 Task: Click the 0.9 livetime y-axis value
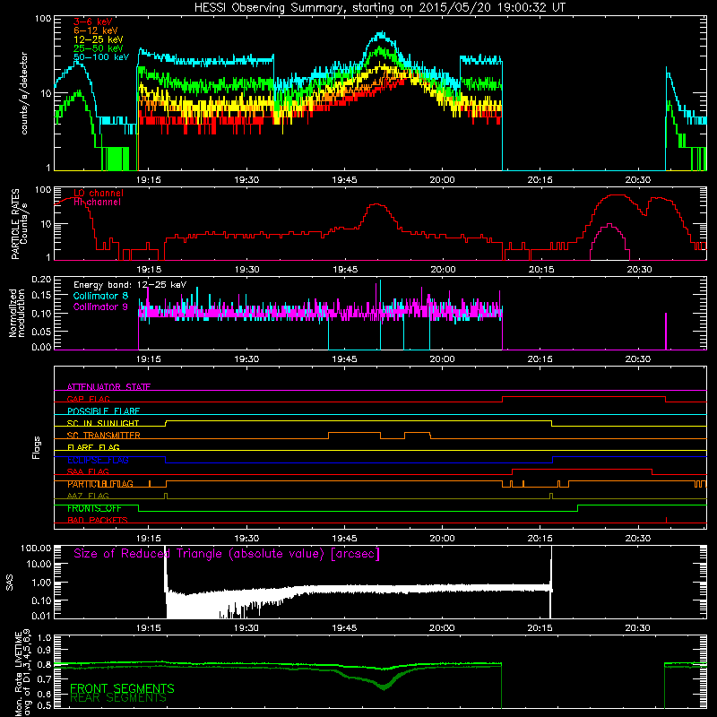(44, 650)
